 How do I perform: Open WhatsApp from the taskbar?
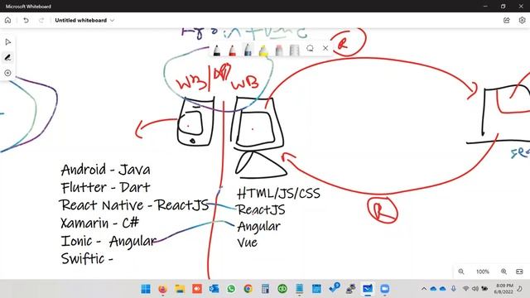point(231,289)
